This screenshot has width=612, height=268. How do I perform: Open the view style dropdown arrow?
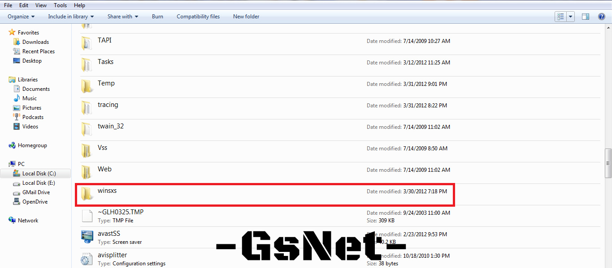[x=569, y=16]
